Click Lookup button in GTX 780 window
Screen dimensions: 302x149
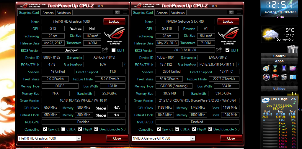tap(228, 21)
